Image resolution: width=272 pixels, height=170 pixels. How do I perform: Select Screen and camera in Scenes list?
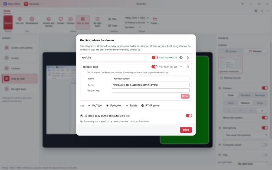[20, 48]
